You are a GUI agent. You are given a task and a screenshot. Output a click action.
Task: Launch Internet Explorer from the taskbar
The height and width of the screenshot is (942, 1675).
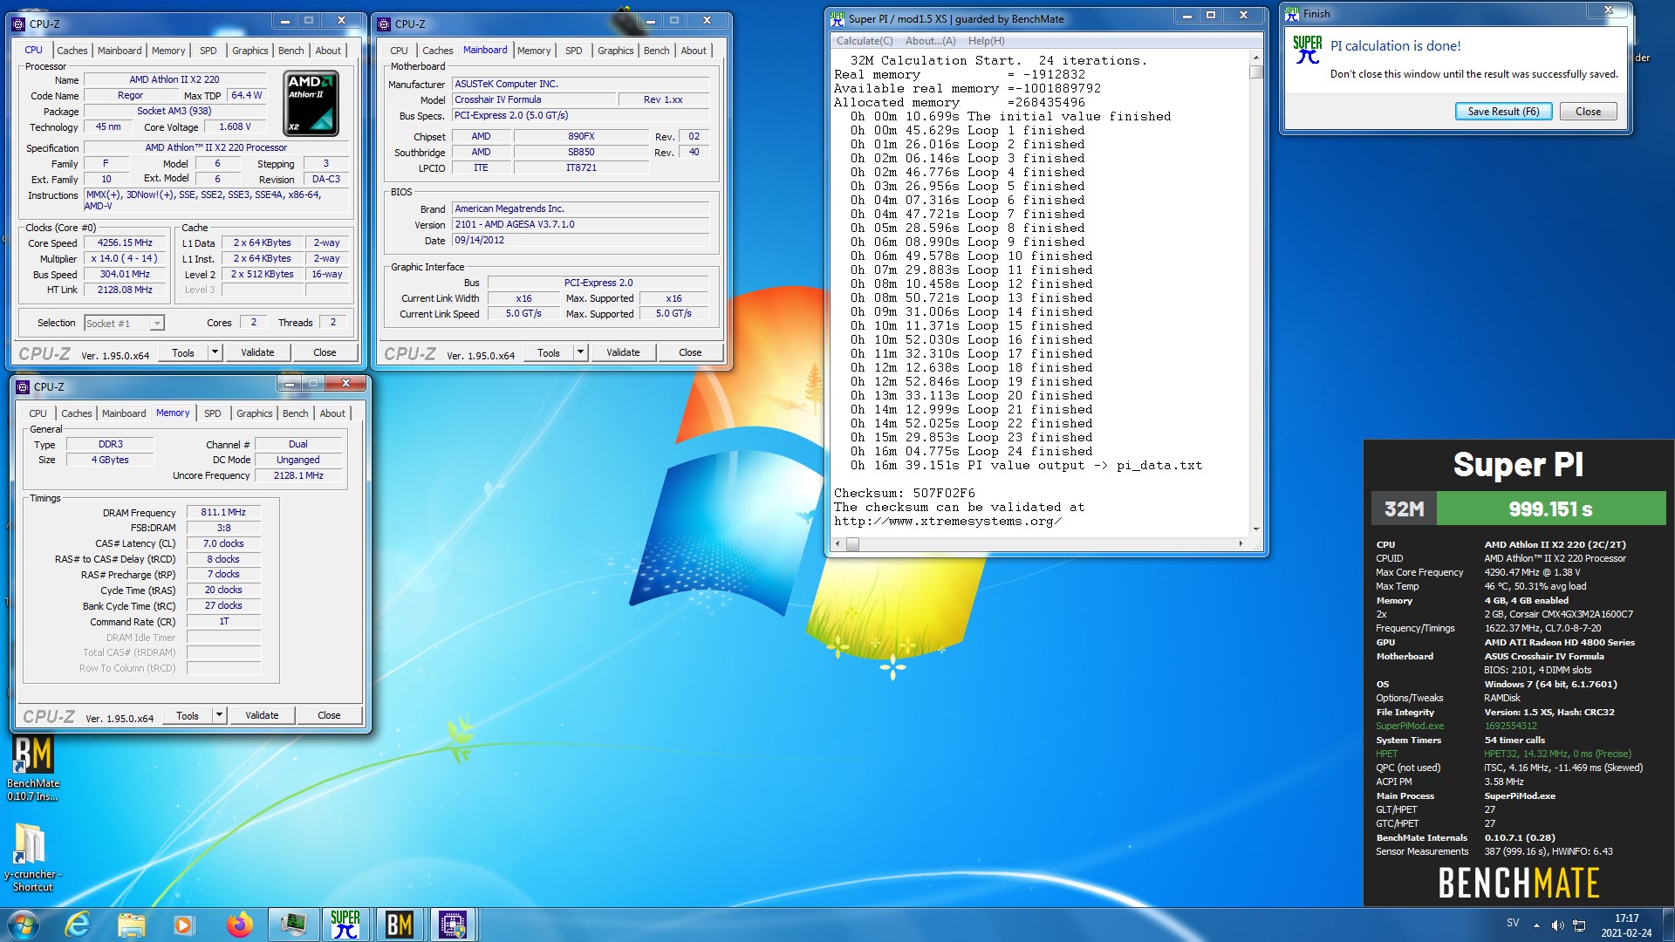pyautogui.click(x=79, y=925)
